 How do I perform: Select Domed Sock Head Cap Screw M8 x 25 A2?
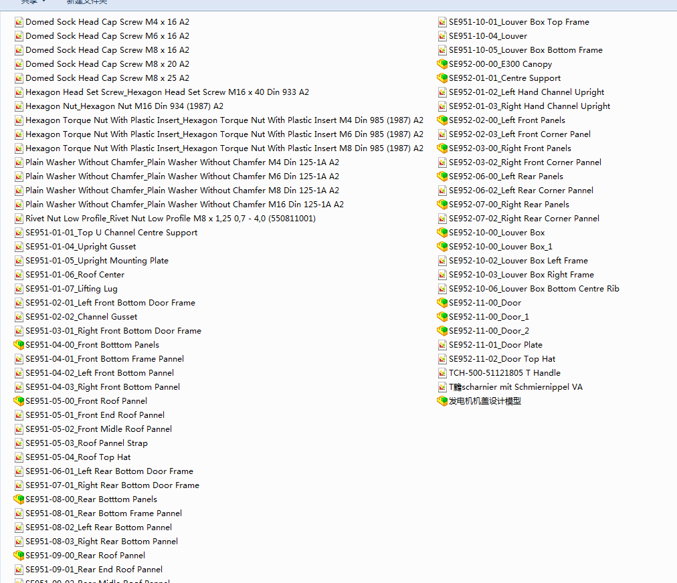point(107,78)
